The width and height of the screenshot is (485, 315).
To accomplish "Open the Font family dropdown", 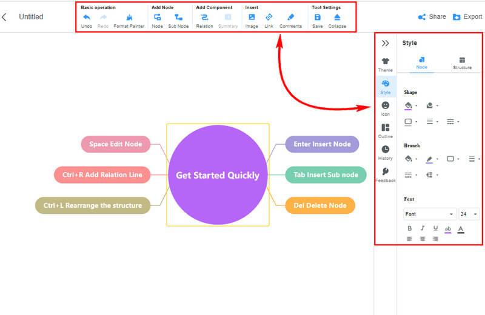I will tap(430, 214).
